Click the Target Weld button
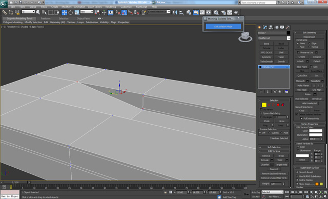Viewport: 328px width, 199px height. click(x=281, y=165)
